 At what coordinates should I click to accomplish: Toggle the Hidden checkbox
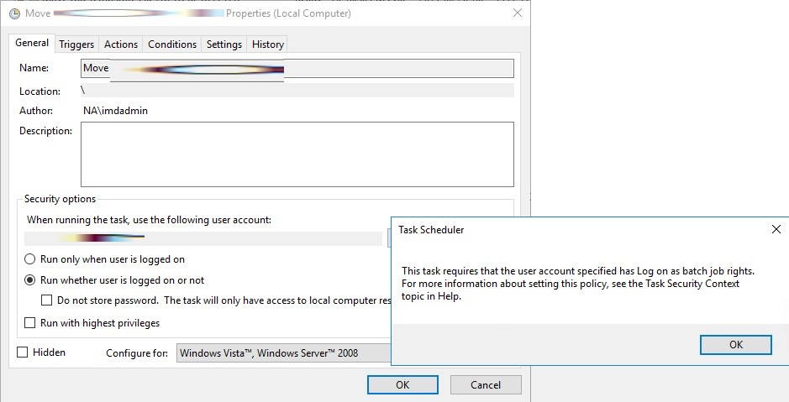click(x=23, y=352)
